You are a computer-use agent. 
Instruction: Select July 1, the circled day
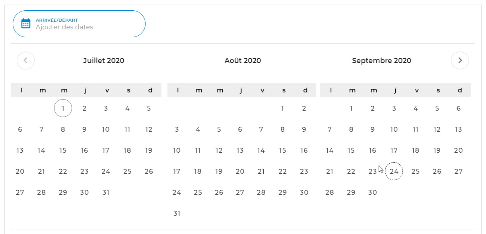click(x=63, y=108)
